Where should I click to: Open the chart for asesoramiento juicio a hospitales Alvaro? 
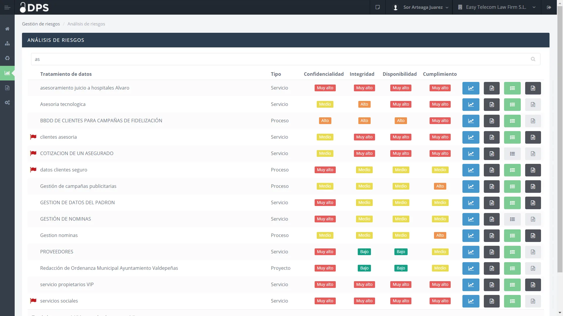[x=471, y=88]
